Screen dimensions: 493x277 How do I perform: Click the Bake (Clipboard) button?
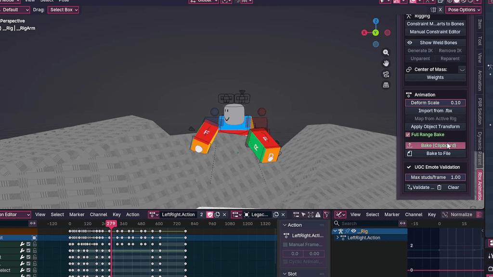435,145
